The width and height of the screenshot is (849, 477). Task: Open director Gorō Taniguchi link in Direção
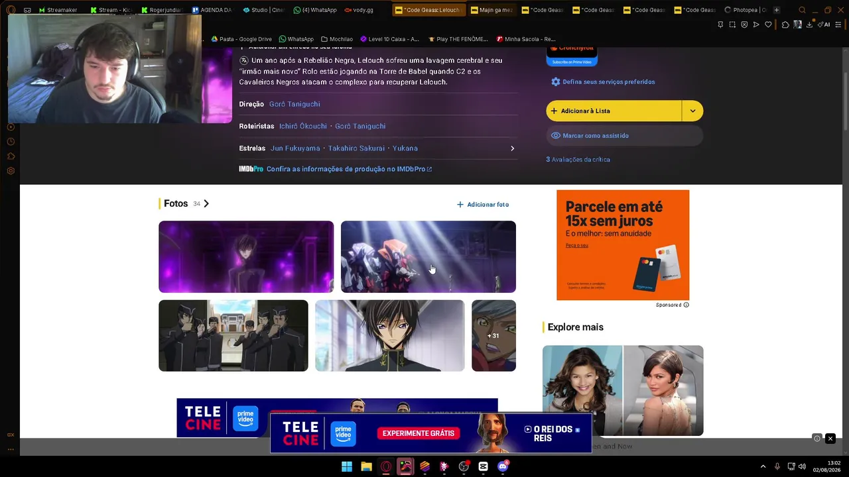point(294,104)
